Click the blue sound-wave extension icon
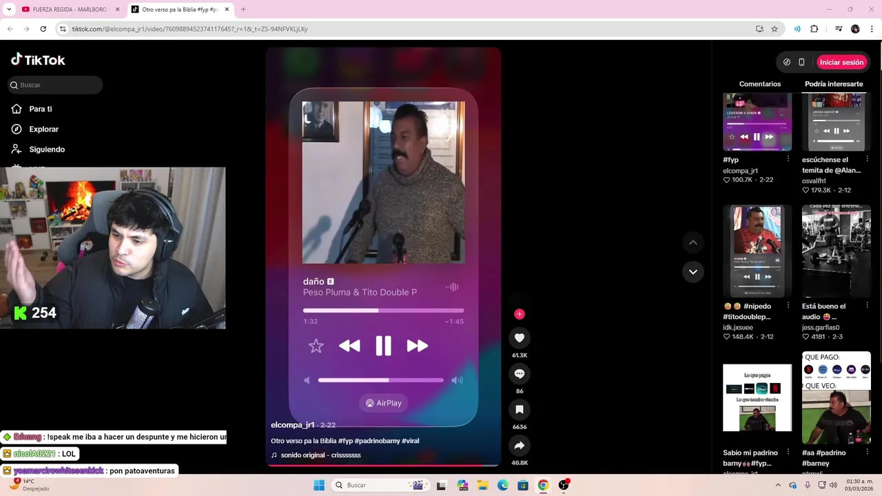This screenshot has height=496, width=882. tap(797, 29)
